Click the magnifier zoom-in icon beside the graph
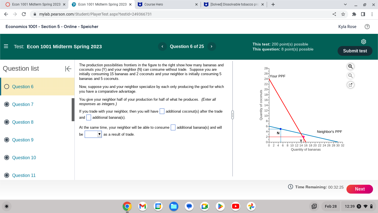This screenshot has height=213, width=378. pyautogui.click(x=350, y=67)
